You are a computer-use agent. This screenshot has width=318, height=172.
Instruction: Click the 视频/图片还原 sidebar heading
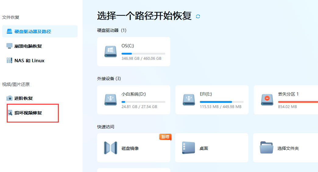click(16, 84)
